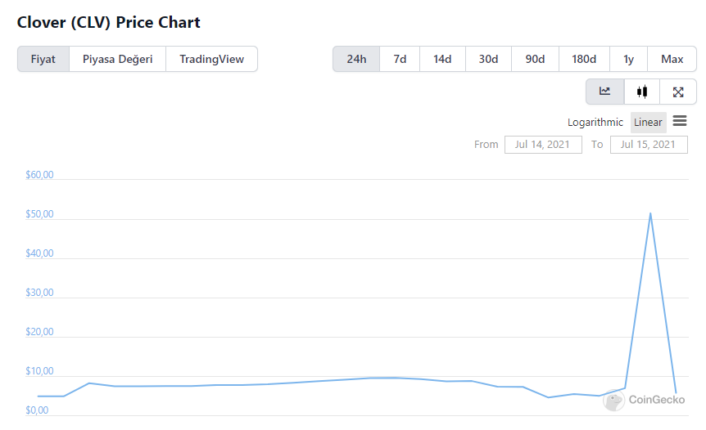Choose the 90d time range
Image resolution: width=706 pixels, height=430 pixels.
(535, 59)
